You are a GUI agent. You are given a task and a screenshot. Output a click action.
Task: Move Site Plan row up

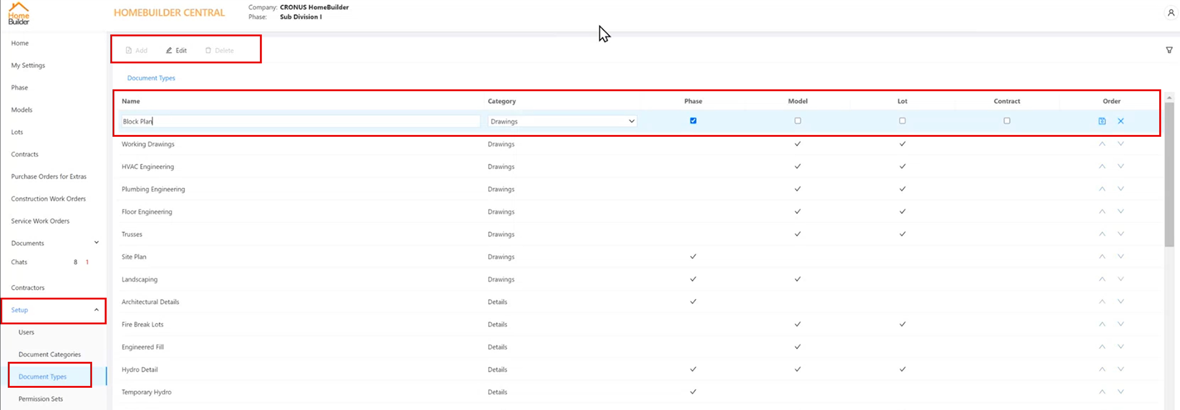click(1102, 256)
